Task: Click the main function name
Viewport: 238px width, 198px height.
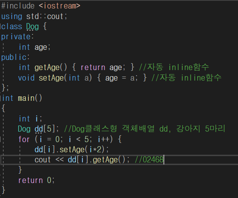Action: (26, 98)
